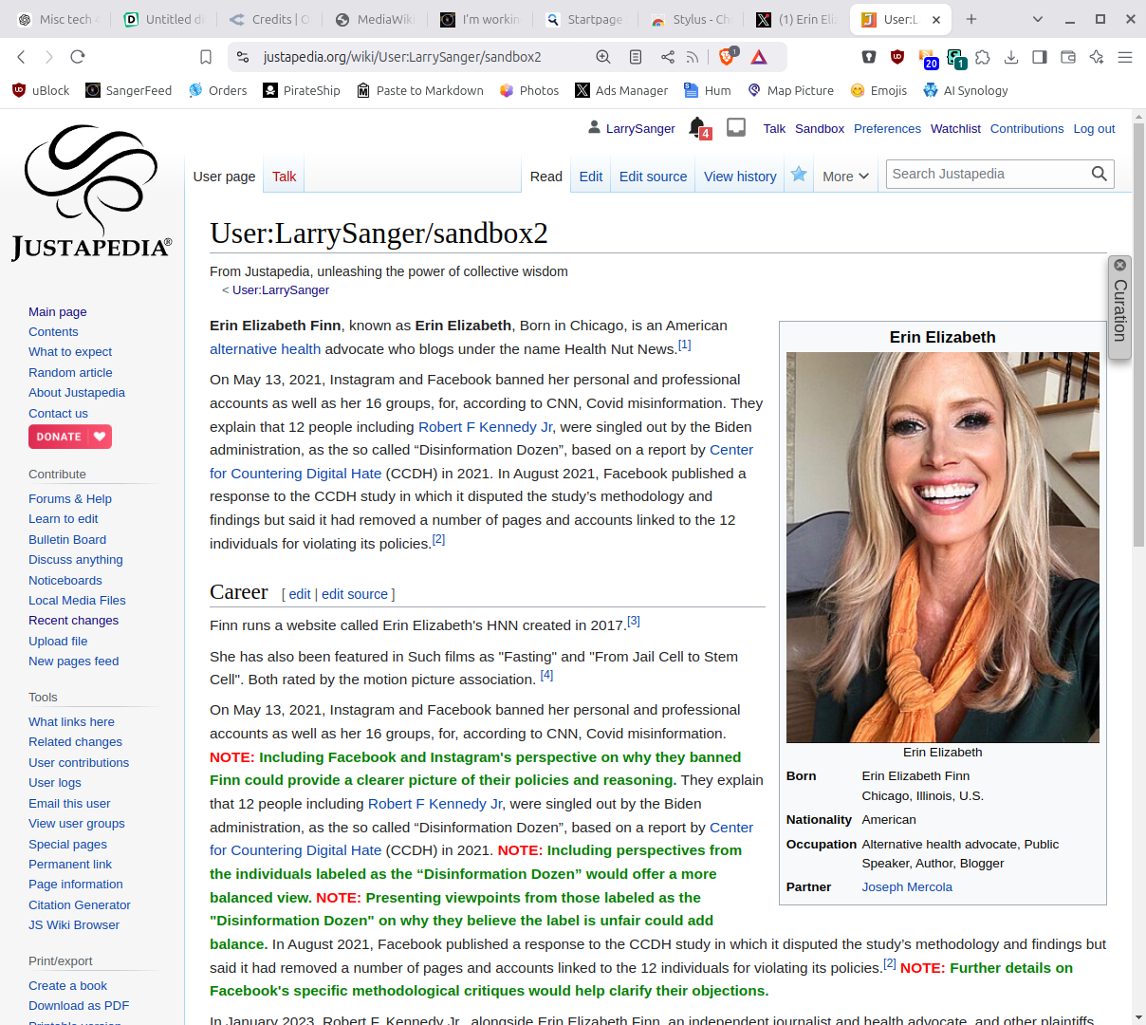Follow the Joseph Mercola partner link

pos(907,887)
